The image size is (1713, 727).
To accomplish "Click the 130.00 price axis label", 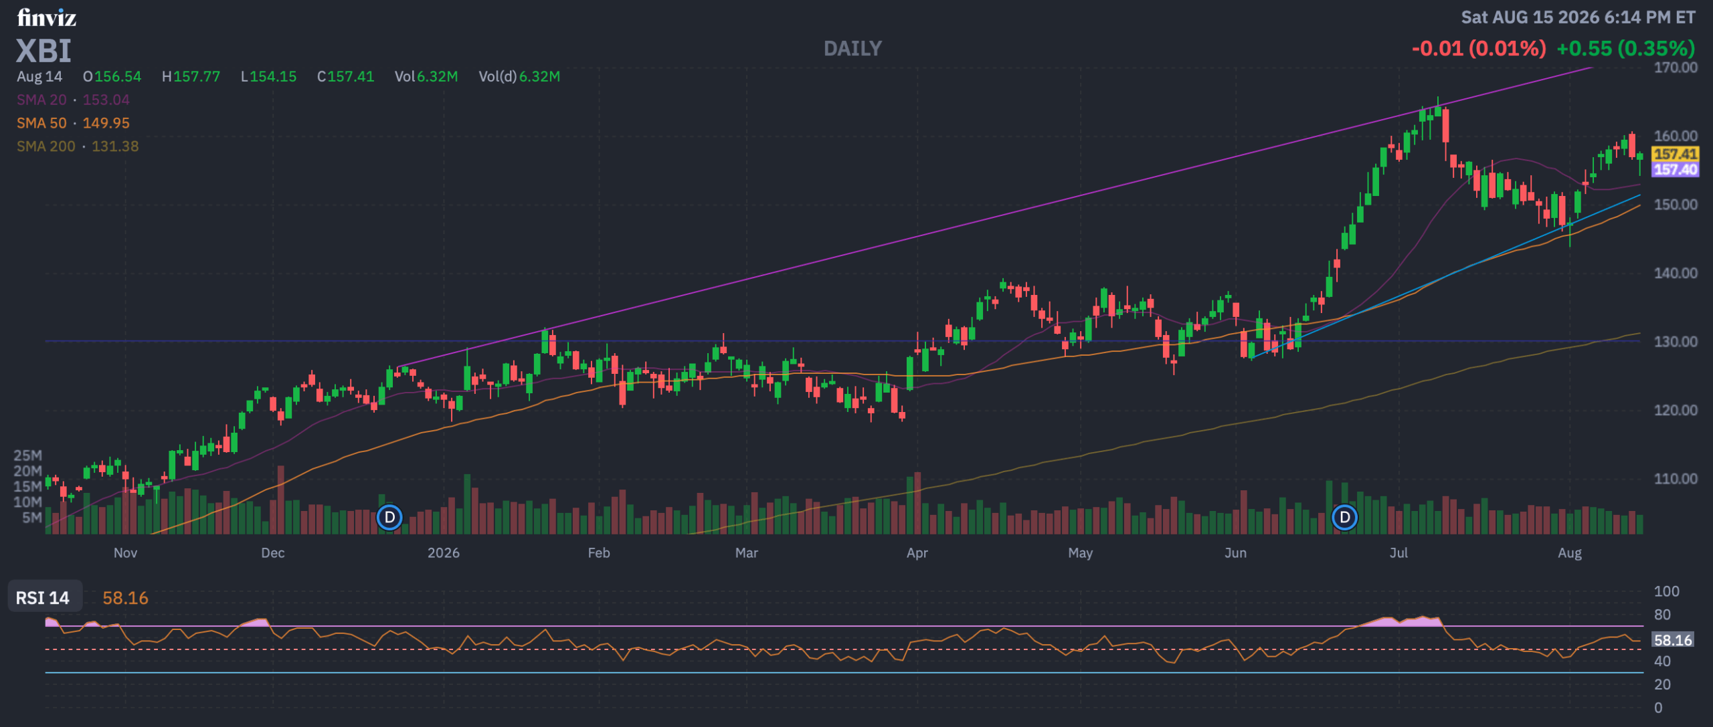I will 1676,342.
